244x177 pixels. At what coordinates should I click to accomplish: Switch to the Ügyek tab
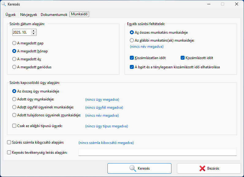pos(10,14)
